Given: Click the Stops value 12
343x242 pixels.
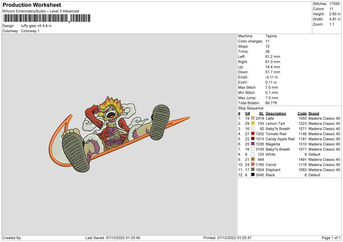Looking at the screenshot, I should click(x=268, y=46).
